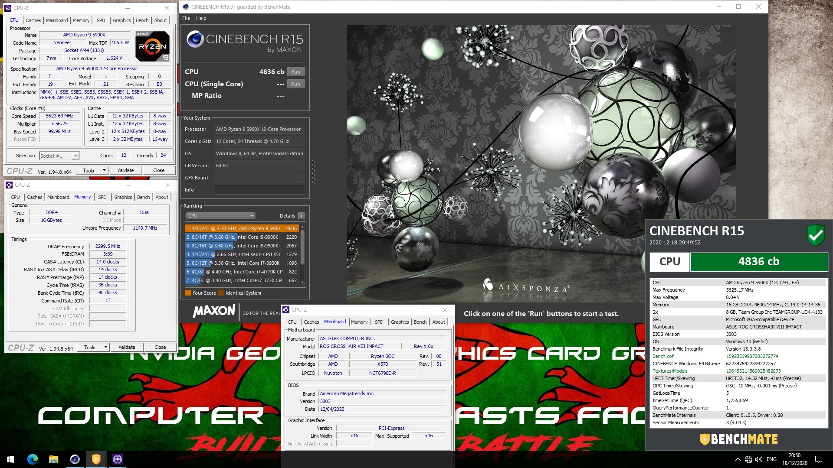Screen dimensions: 833x468
Task: Expand Tools dropdown arrow in memory CPU-Z
Action: [105, 347]
